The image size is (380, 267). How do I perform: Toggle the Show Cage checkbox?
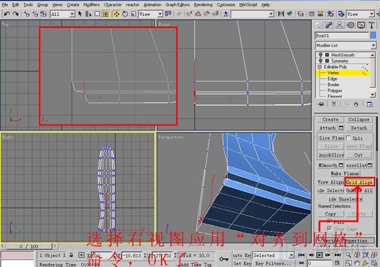click(329, 228)
